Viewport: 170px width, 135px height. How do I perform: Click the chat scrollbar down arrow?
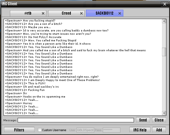[x=164, y=113]
